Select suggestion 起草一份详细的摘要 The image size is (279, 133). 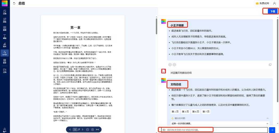pos(220,123)
